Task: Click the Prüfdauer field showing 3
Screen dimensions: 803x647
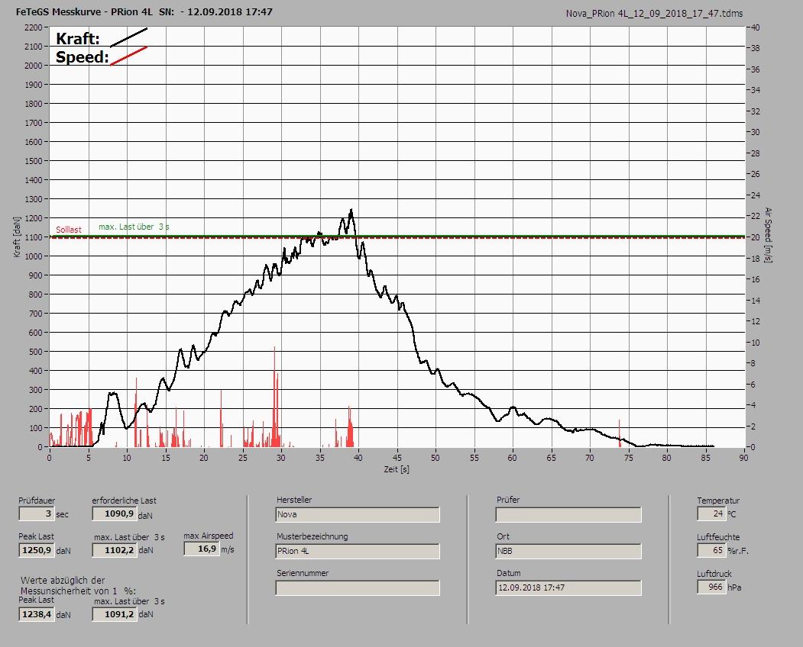Action: tap(37, 513)
